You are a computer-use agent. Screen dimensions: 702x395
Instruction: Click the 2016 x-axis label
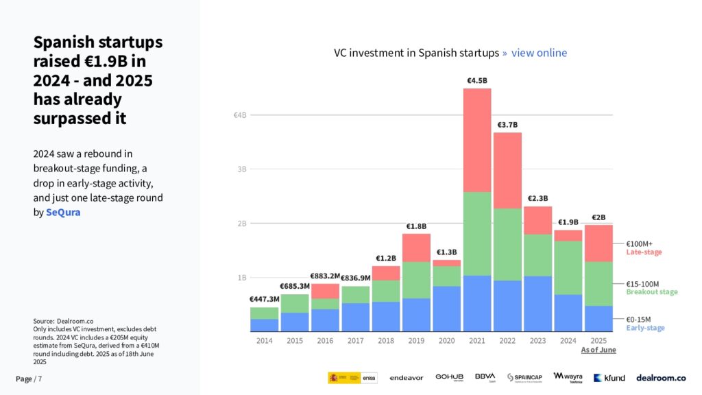pyautogui.click(x=325, y=341)
